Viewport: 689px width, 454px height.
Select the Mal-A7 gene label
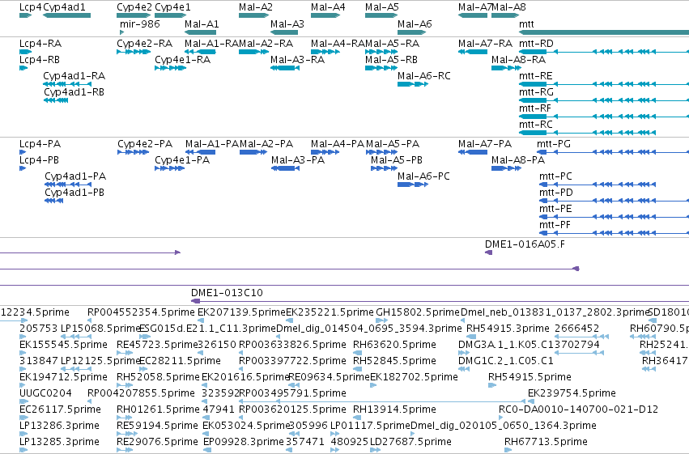click(474, 7)
